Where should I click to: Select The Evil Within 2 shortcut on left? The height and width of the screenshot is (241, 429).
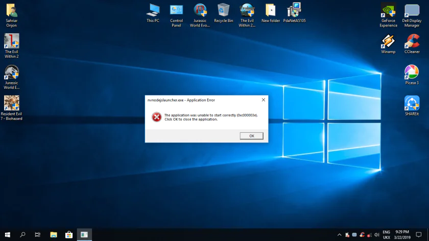[11, 45]
